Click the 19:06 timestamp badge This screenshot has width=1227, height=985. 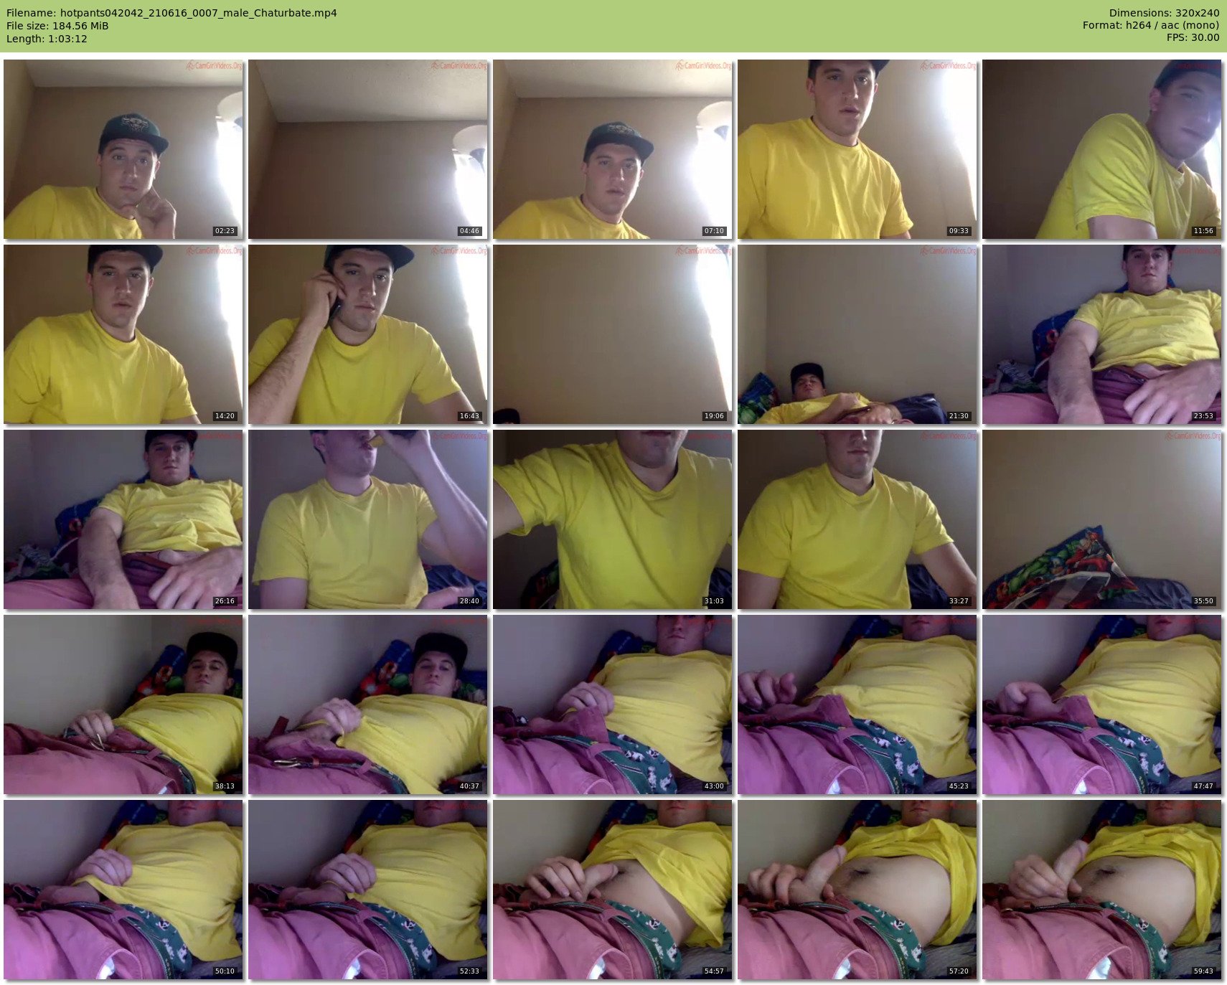[714, 416]
